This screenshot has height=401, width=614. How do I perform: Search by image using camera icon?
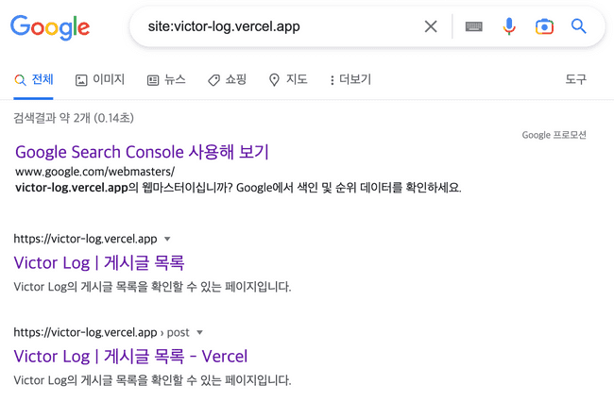click(544, 26)
